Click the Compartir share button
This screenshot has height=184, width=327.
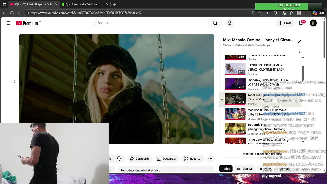[x=139, y=159]
